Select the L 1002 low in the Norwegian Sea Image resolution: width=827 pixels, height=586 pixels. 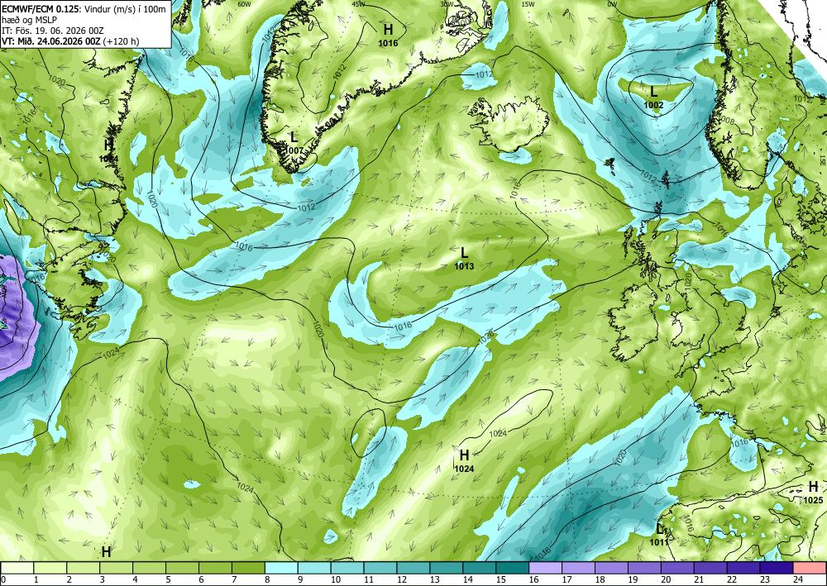653,98
